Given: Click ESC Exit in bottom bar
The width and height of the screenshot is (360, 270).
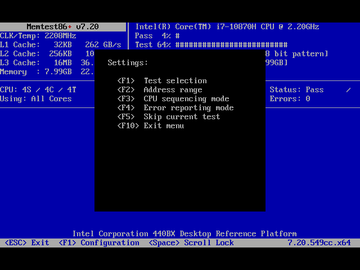Looking at the screenshot, I should [27, 242].
